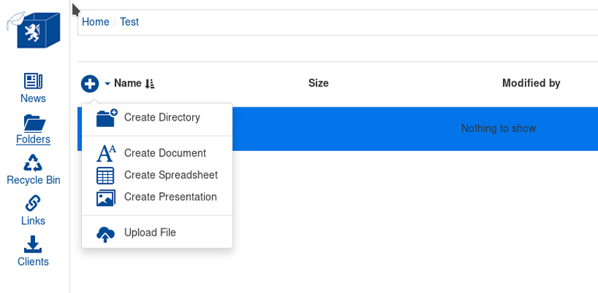
Task: Go to Folders in the sidebar
Action: 33,129
